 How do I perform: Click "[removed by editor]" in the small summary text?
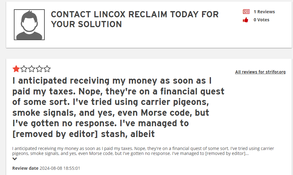point(225,153)
